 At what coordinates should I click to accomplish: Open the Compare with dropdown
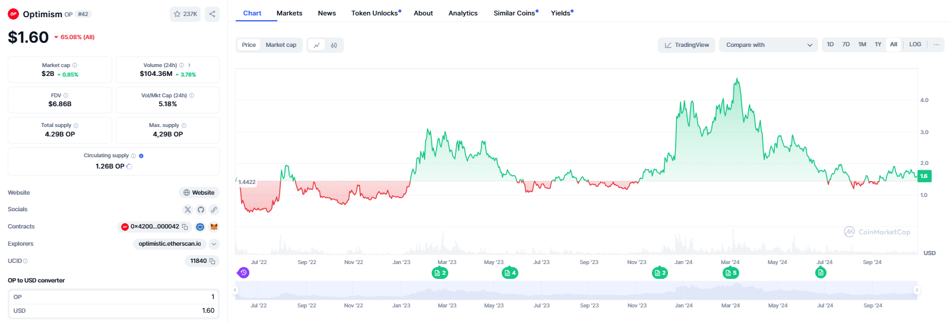pyautogui.click(x=768, y=45)
